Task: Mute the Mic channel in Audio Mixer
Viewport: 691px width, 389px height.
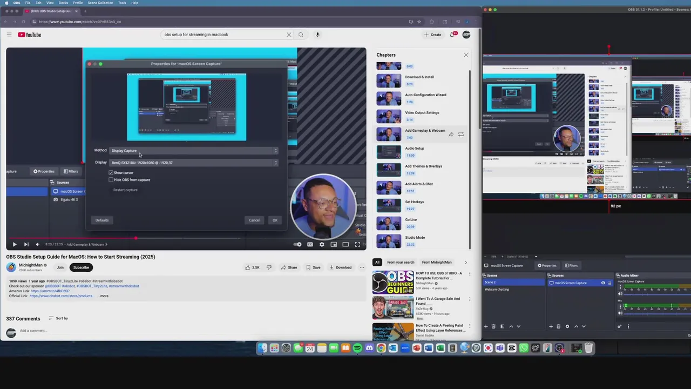Action: click(x=620, y=313)
